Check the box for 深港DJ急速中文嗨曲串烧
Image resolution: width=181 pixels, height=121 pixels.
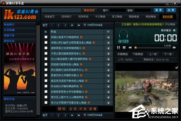point(46,37)
